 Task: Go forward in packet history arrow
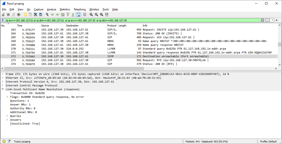[58, 15]
